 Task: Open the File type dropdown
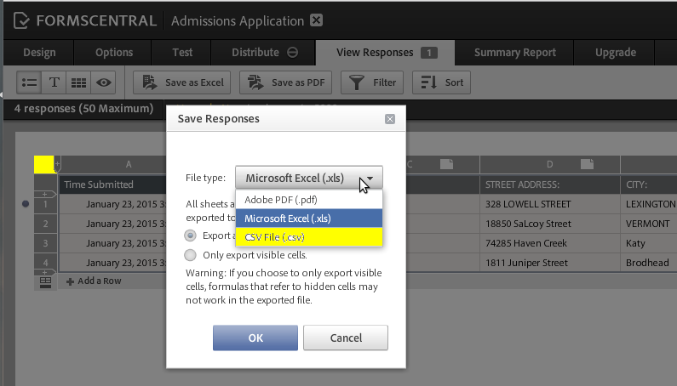309,178
